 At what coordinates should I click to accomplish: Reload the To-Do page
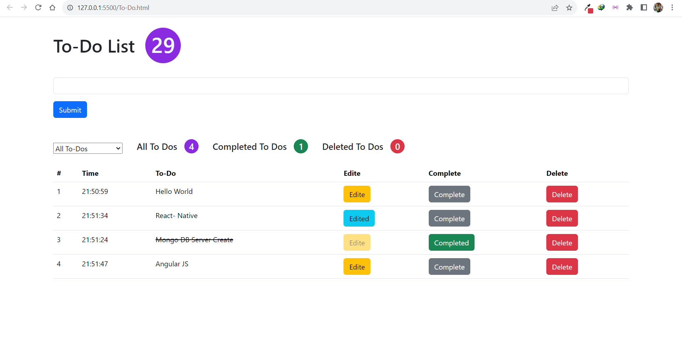pos(38,7)
